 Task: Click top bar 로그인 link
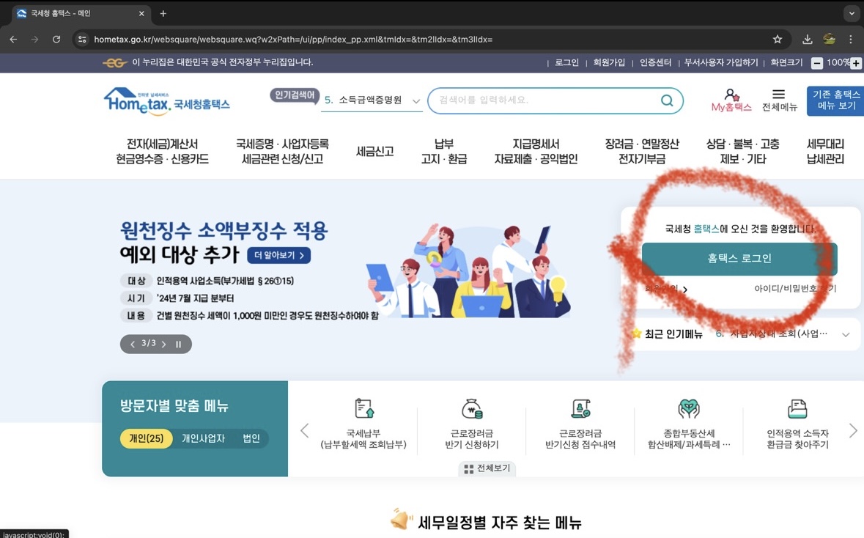(566, 63)
